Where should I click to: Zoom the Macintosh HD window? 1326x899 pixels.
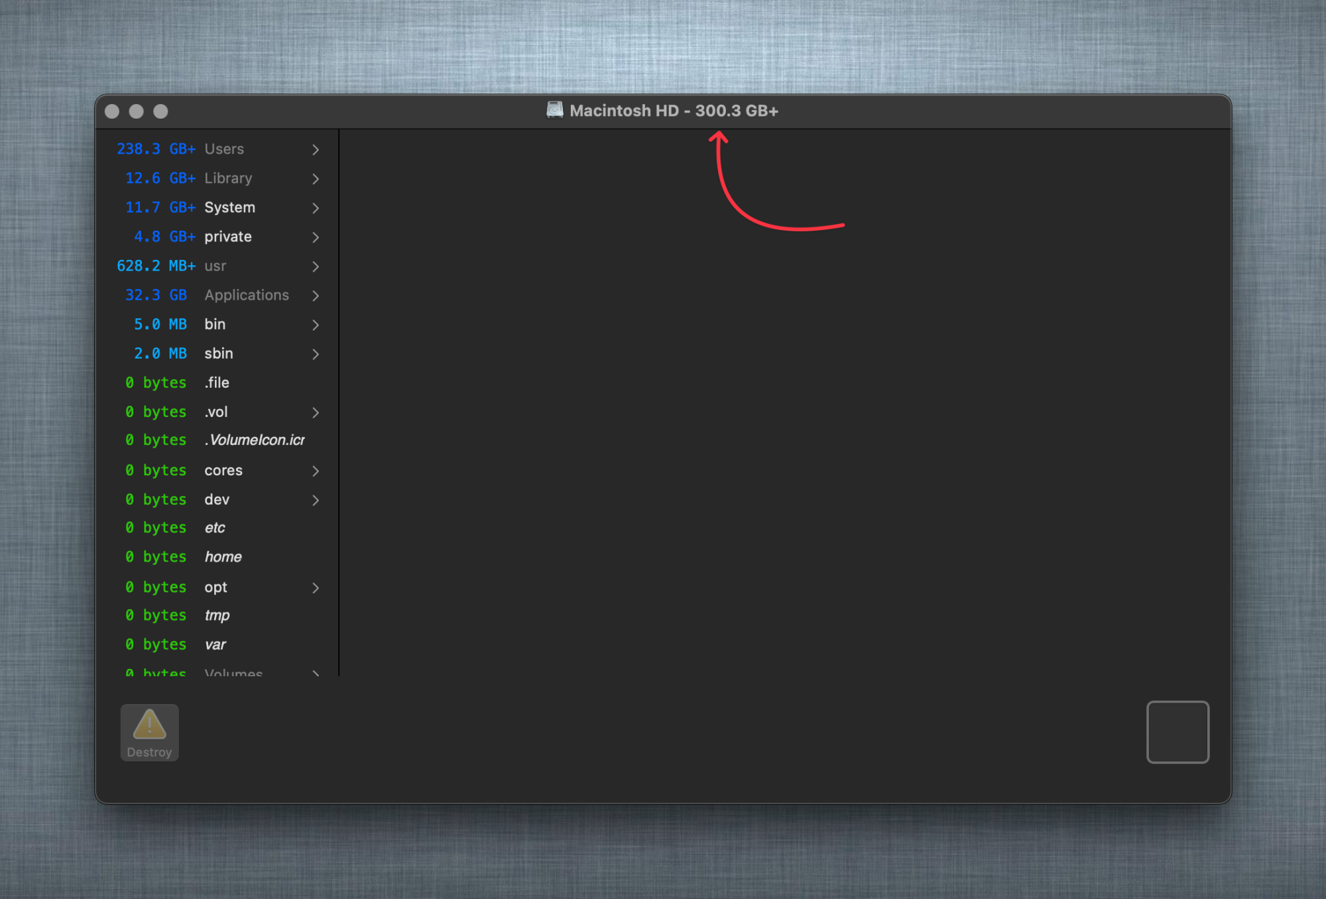coord(160,111)
